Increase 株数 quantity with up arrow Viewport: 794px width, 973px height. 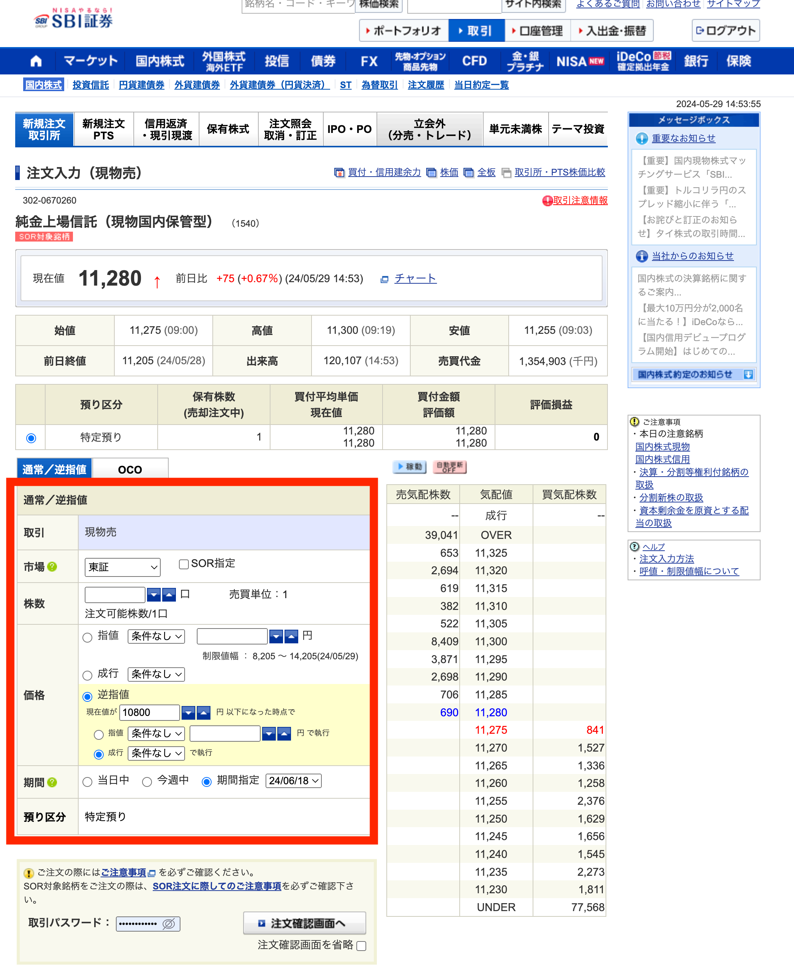click(x=169, y=594)
